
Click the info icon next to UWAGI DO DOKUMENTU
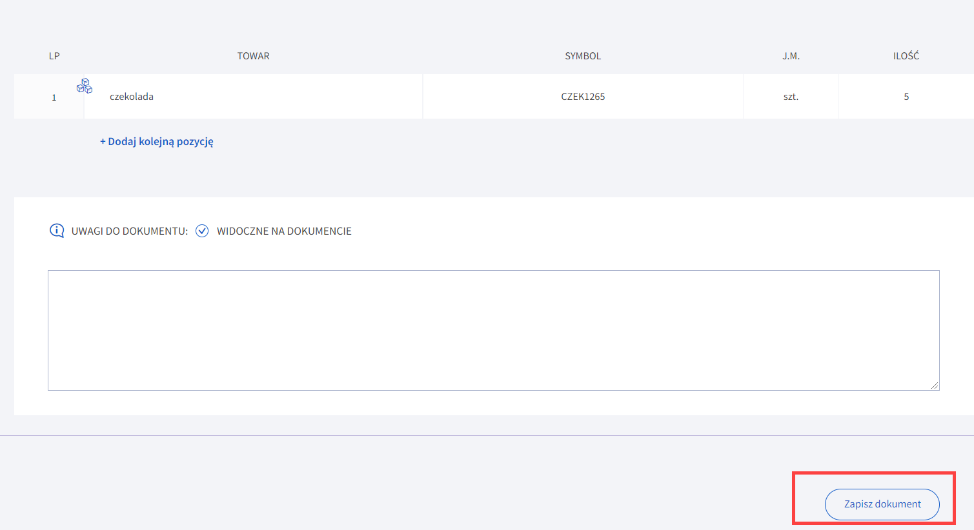(57, 231)
